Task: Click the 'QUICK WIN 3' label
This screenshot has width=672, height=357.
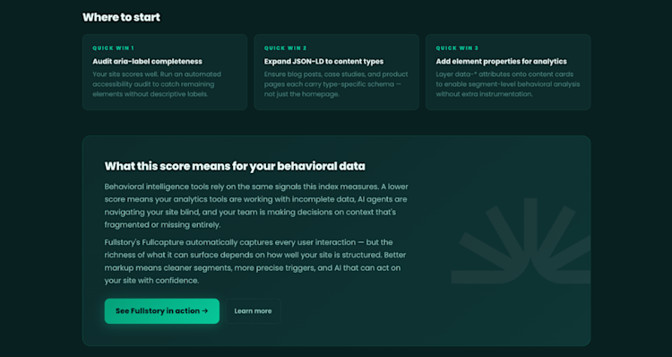Action: tap(457, 48)
